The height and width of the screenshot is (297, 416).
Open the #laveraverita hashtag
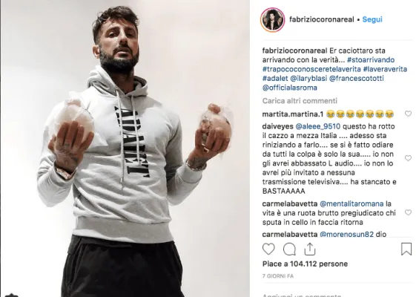coord(385,69)
